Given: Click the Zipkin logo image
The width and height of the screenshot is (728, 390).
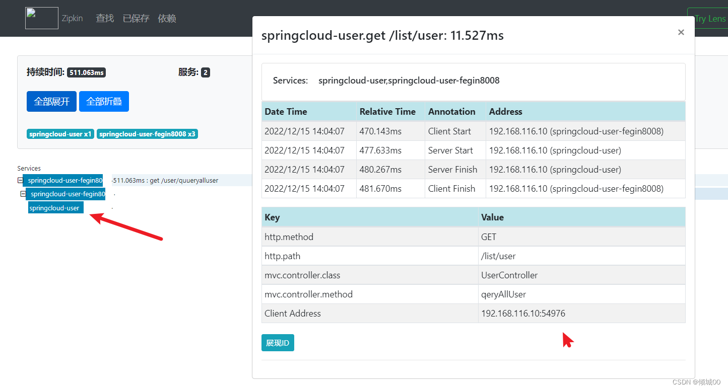Looking at the screenshot, I should coord(42,18).
